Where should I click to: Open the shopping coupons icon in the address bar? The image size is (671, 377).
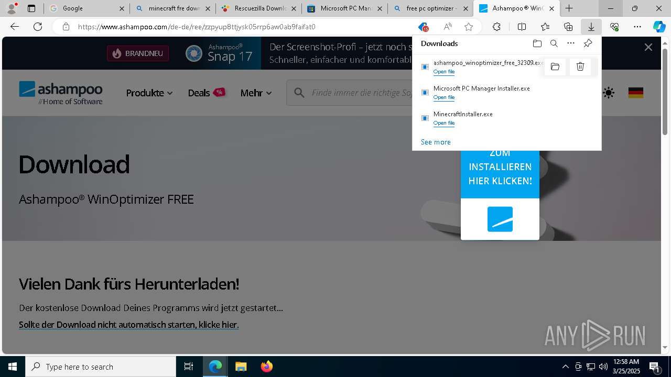click(x=423, y=27)
